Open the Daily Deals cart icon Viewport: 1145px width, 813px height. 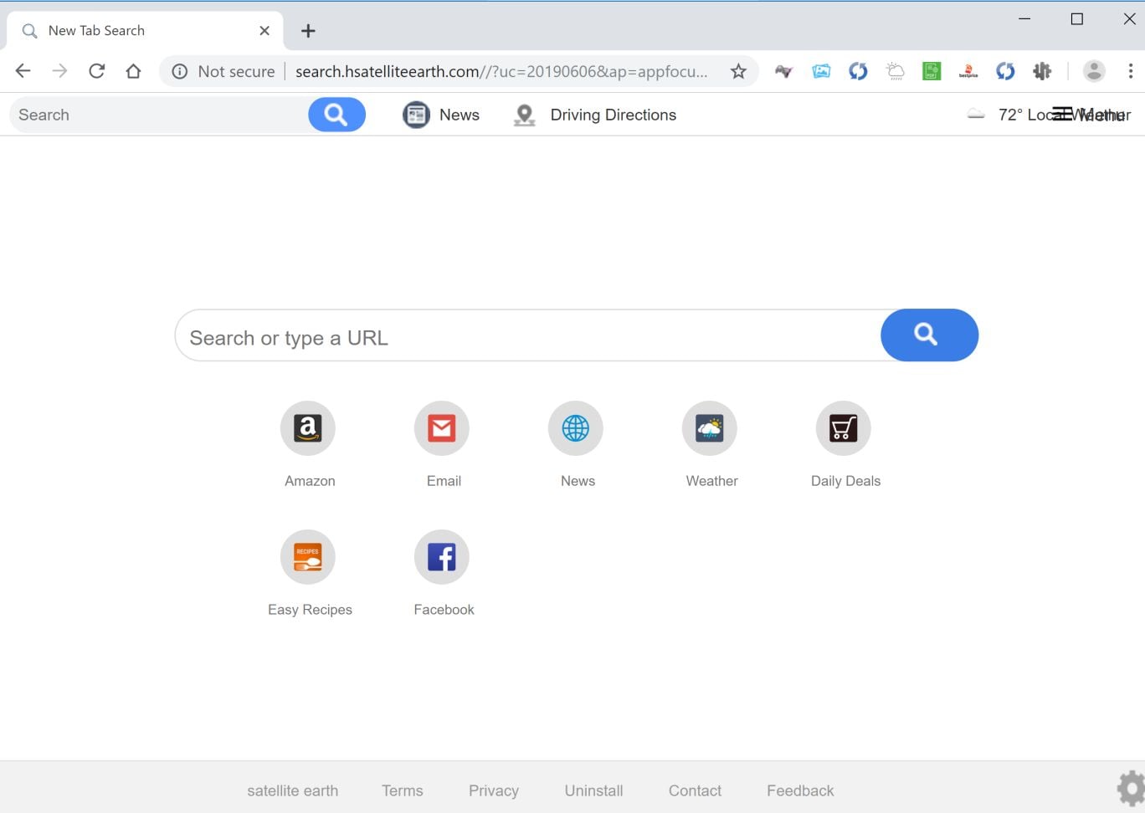pos(844,428)
